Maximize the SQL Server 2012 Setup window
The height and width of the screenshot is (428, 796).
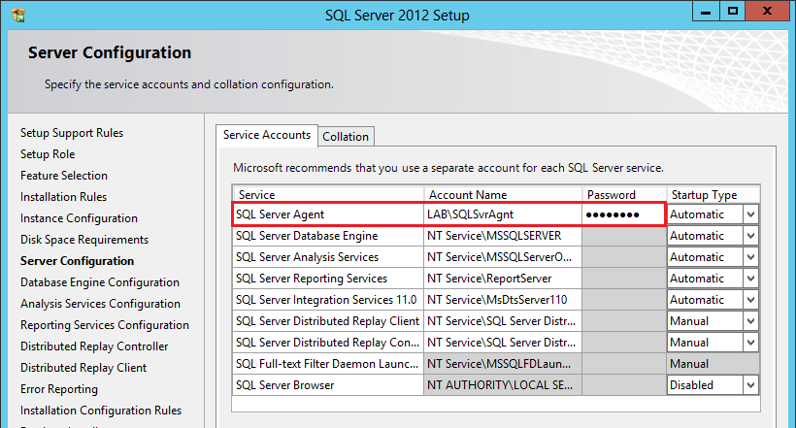point(733,11)
